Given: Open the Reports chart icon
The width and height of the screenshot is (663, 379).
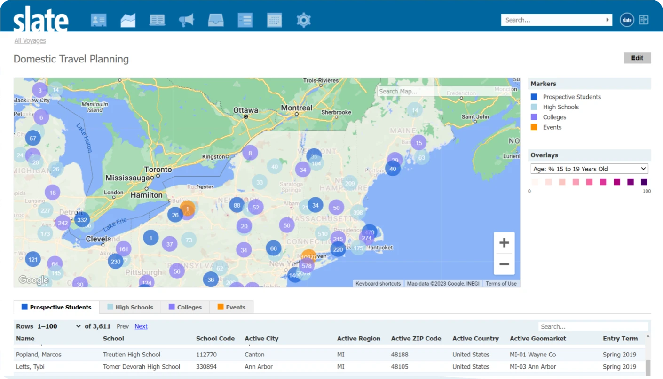Looking at the screenshot, I should click(x=128, y=20).
